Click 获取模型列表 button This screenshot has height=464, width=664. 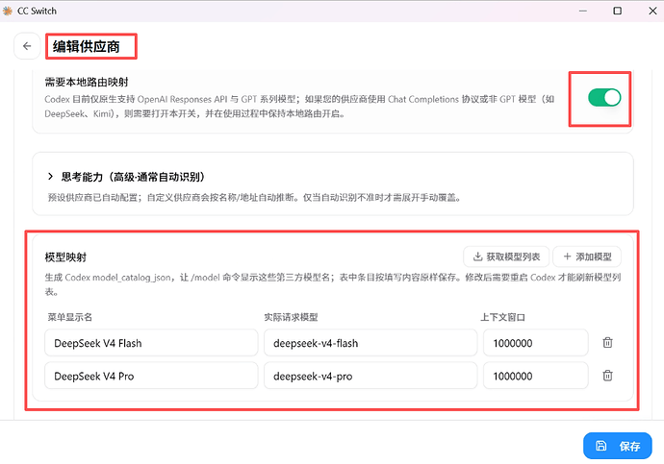coord(506,256)
